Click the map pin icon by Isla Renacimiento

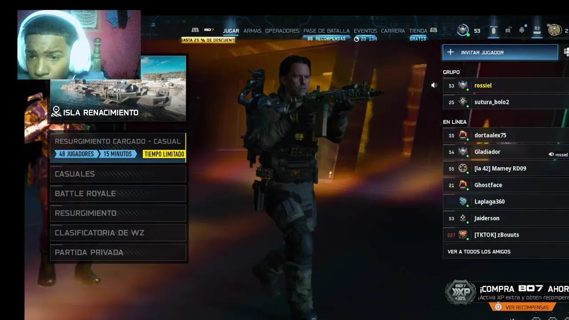click(x=56, y=112)
